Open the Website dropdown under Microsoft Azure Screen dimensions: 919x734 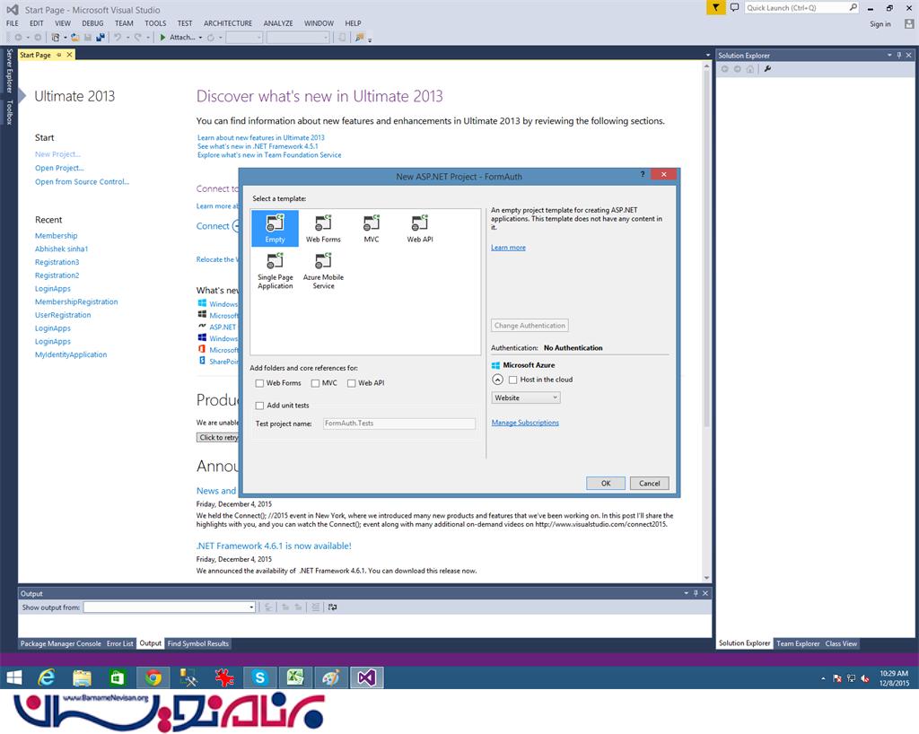526,398
